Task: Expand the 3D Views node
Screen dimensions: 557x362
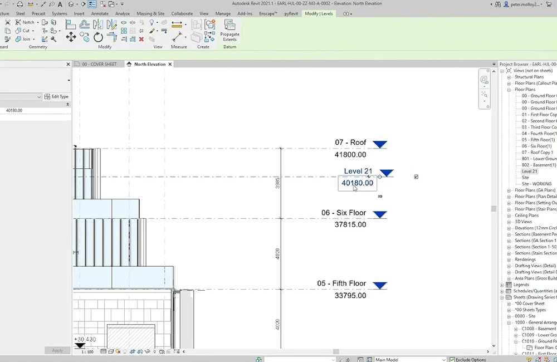Action: [x=509, y=222]
